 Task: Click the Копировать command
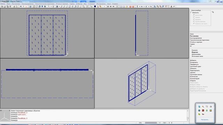point(194,62)
